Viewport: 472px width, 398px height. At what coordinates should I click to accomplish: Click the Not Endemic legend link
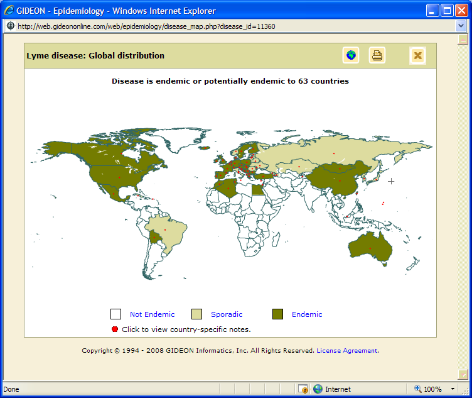point(152,314)
